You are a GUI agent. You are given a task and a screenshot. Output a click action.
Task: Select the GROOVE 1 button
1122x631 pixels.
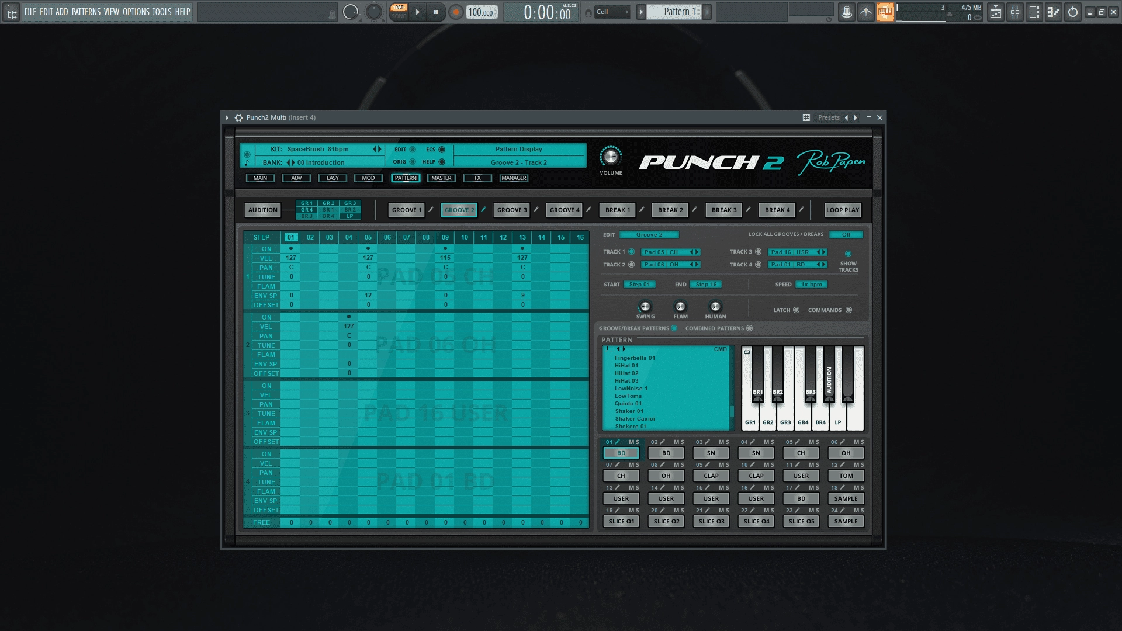(x=407, y=210)
